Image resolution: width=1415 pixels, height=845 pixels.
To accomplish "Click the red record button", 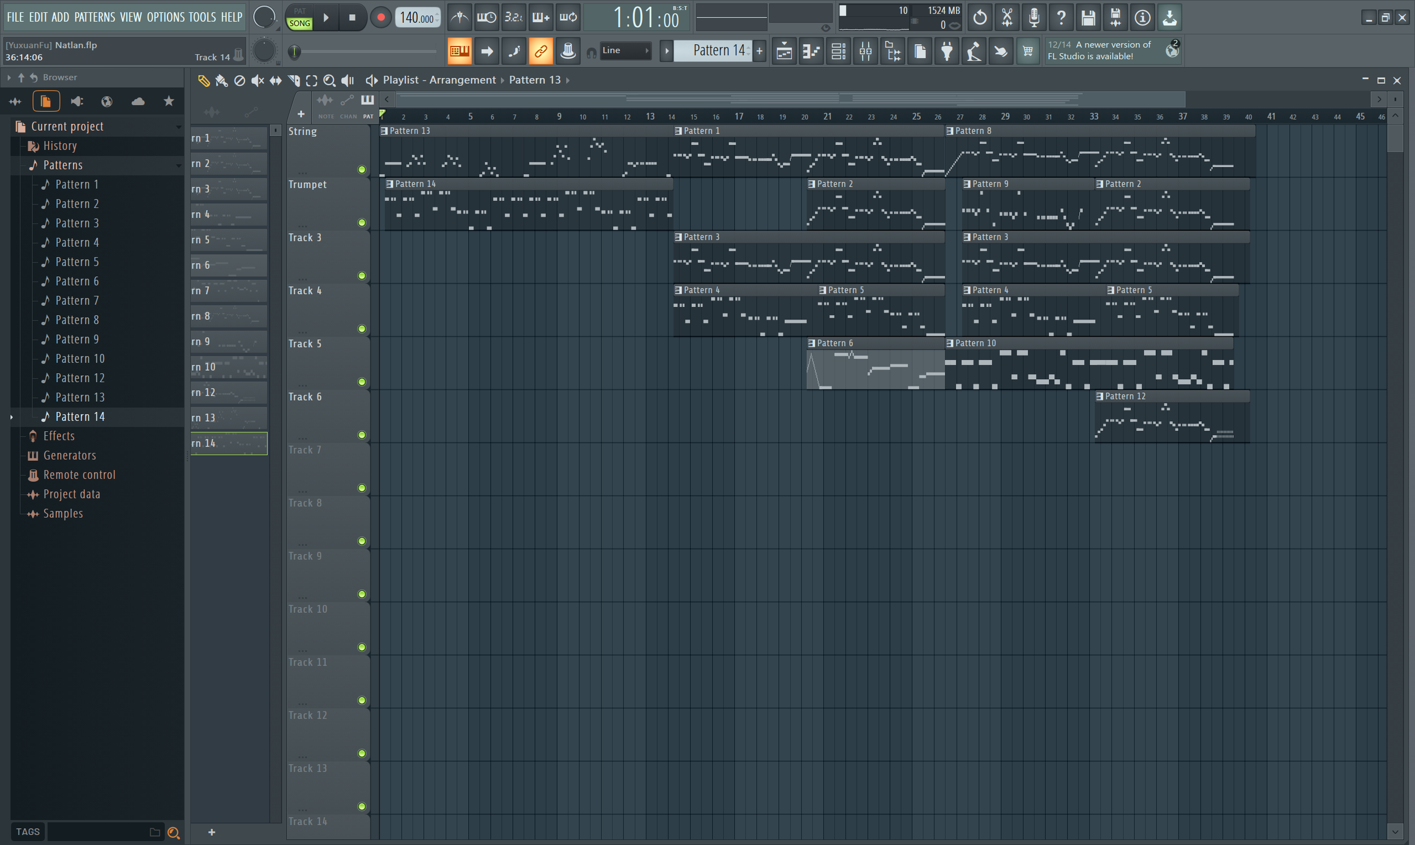I will [x=380, y=17].
